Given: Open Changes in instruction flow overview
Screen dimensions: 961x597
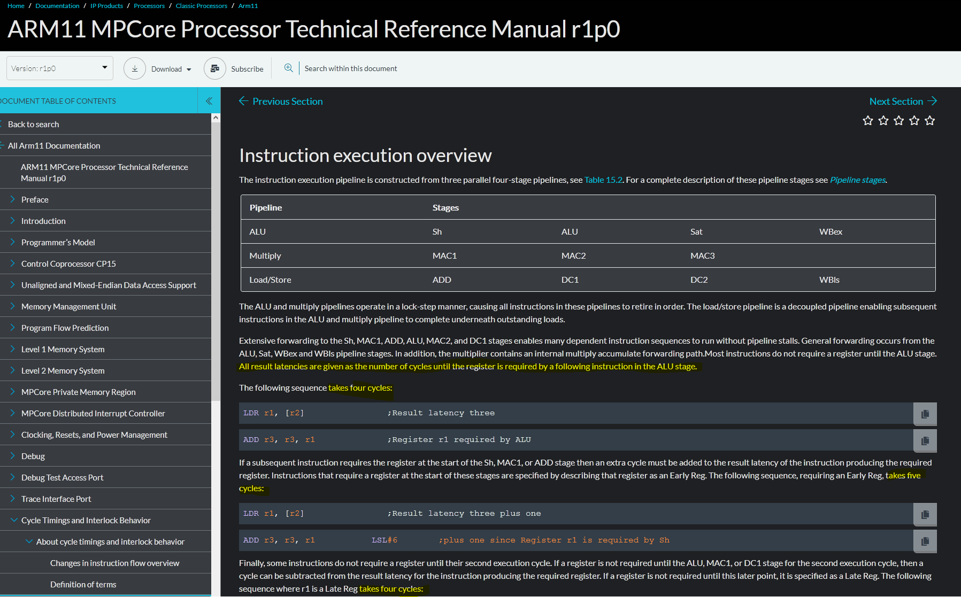Looking at the screenshot, I should coord(114,563).
